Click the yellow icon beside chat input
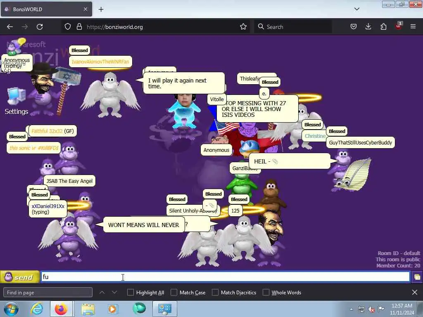 coord(417,277)
